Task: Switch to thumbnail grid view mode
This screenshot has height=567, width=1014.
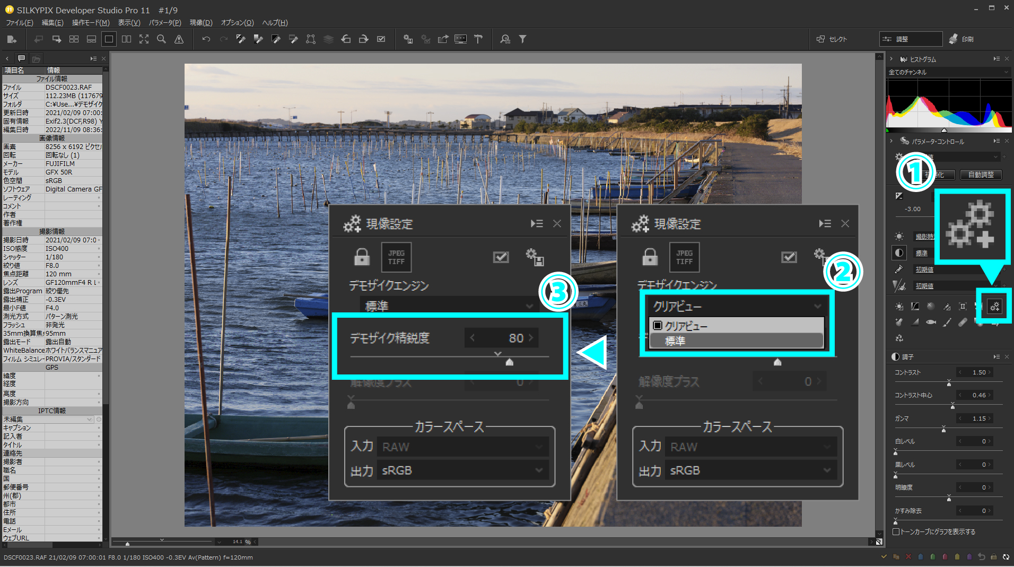Action: click(74, 39)
